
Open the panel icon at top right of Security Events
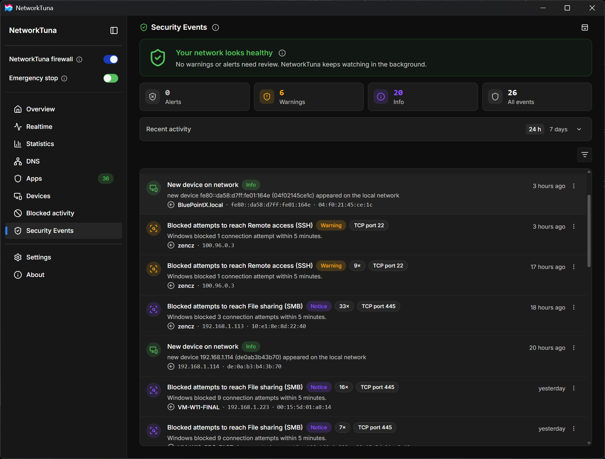(585, 27)
